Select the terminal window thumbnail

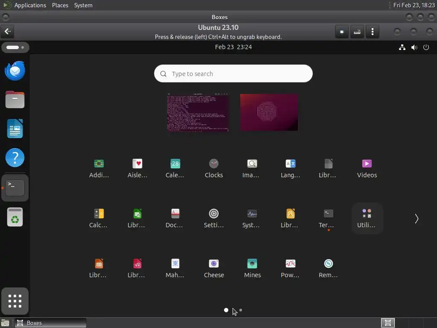pos(198,112)
